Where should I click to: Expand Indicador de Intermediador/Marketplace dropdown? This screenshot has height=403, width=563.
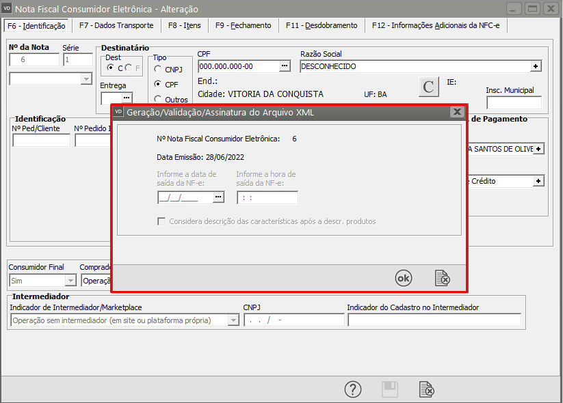[233, 320]
